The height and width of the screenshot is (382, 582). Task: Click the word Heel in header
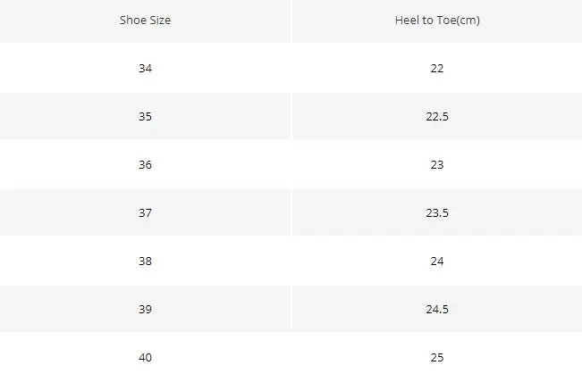[x=407, y=21]
